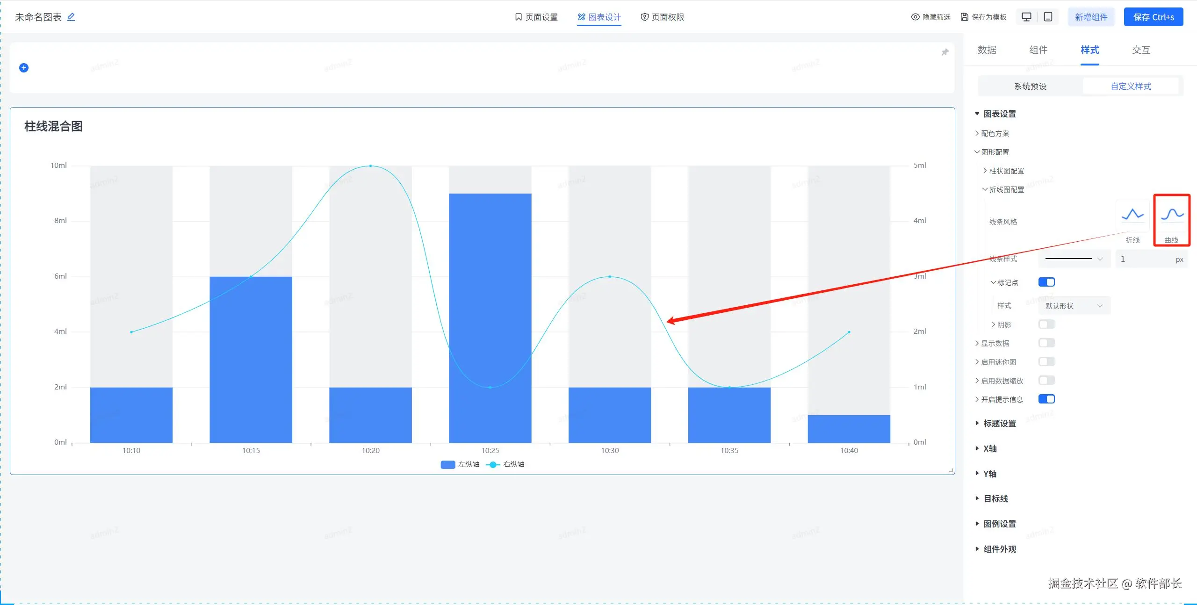Open the 默认形状 marker style dropdown
1197x605 pixels.
click(x=1074, y=306)
